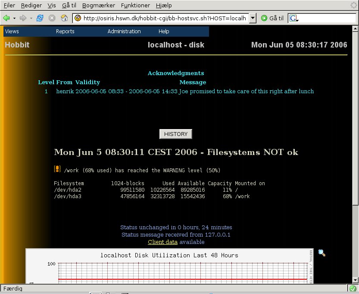The width and height of the screenshot is (359, 294).
Task: Click inside the URL address field
Action: coord(164,18)
